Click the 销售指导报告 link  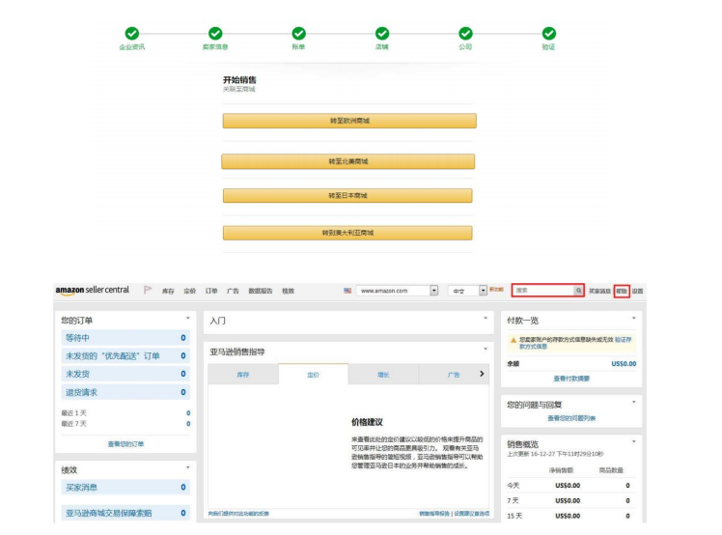tap(433, 514)
